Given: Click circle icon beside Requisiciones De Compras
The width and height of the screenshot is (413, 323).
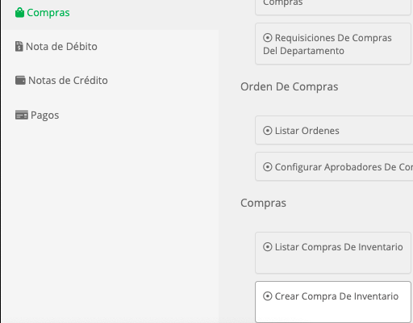Looking at the screenshot, I should pos(268,38).
